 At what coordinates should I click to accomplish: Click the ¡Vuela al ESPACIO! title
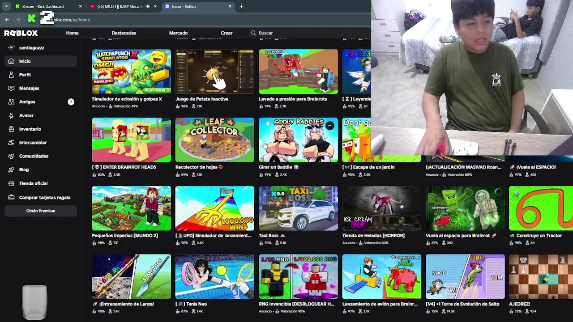tap(533, 167)
